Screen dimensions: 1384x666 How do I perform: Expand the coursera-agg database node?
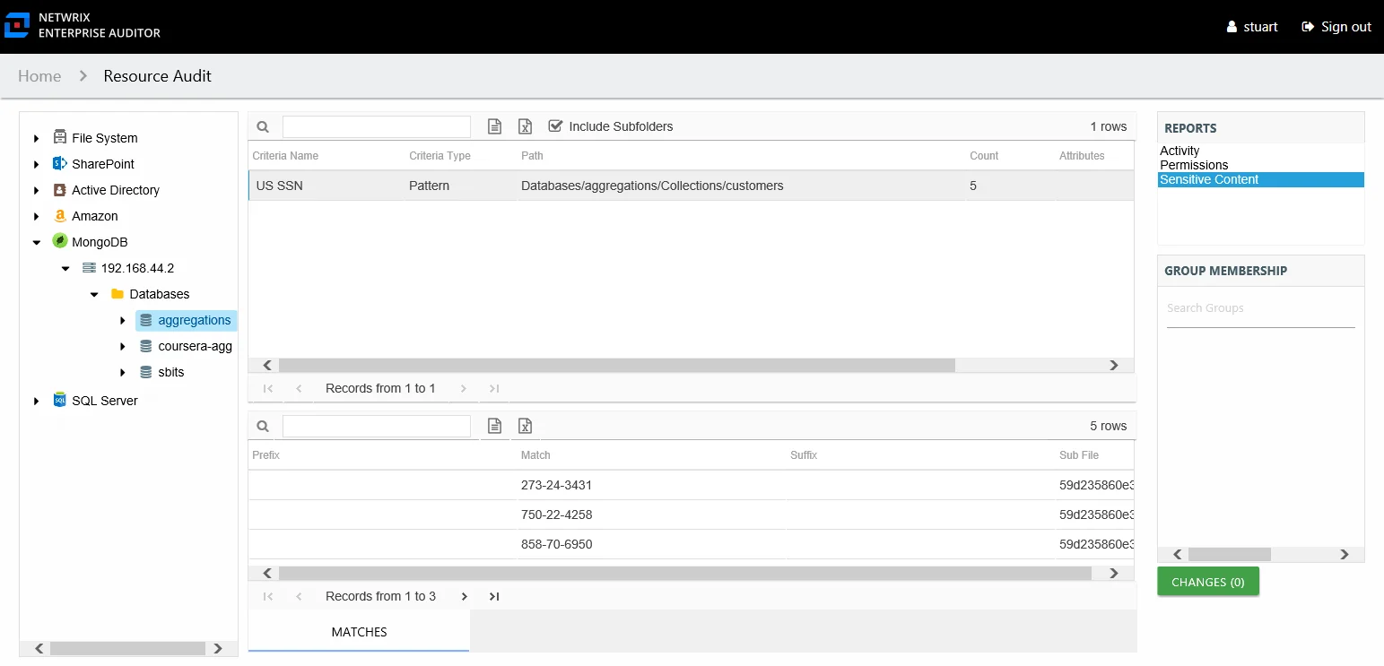(x=123, y=346)
